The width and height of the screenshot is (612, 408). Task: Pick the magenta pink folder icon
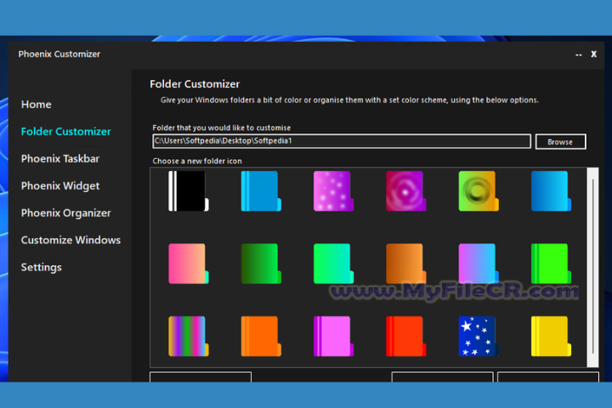tap(334, 336)
